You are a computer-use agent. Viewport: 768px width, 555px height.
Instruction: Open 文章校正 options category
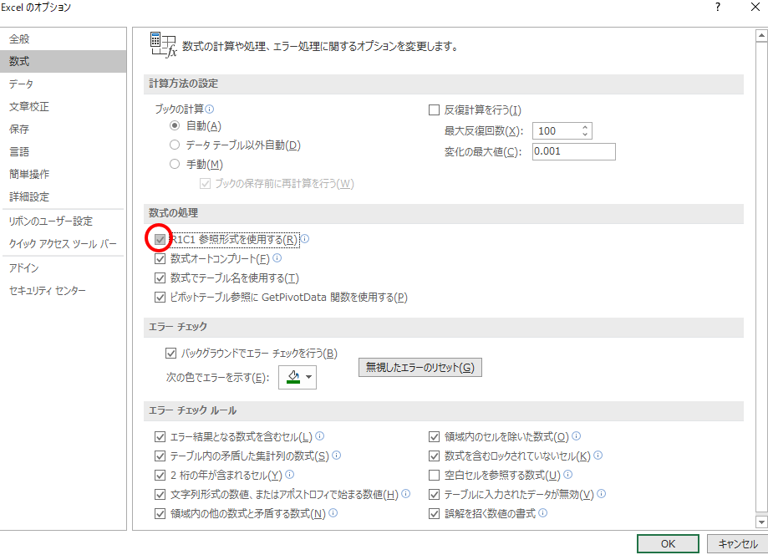click(x=64, y=106)
